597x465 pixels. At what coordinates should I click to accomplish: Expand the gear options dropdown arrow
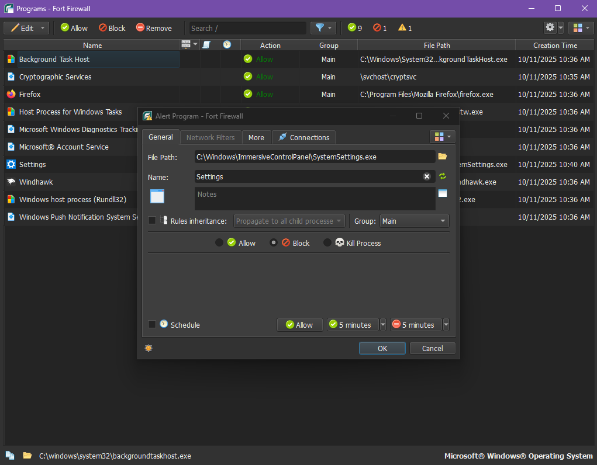point(560,28)
